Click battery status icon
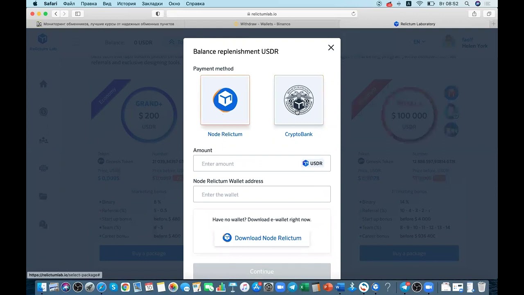 pos(431,4)
